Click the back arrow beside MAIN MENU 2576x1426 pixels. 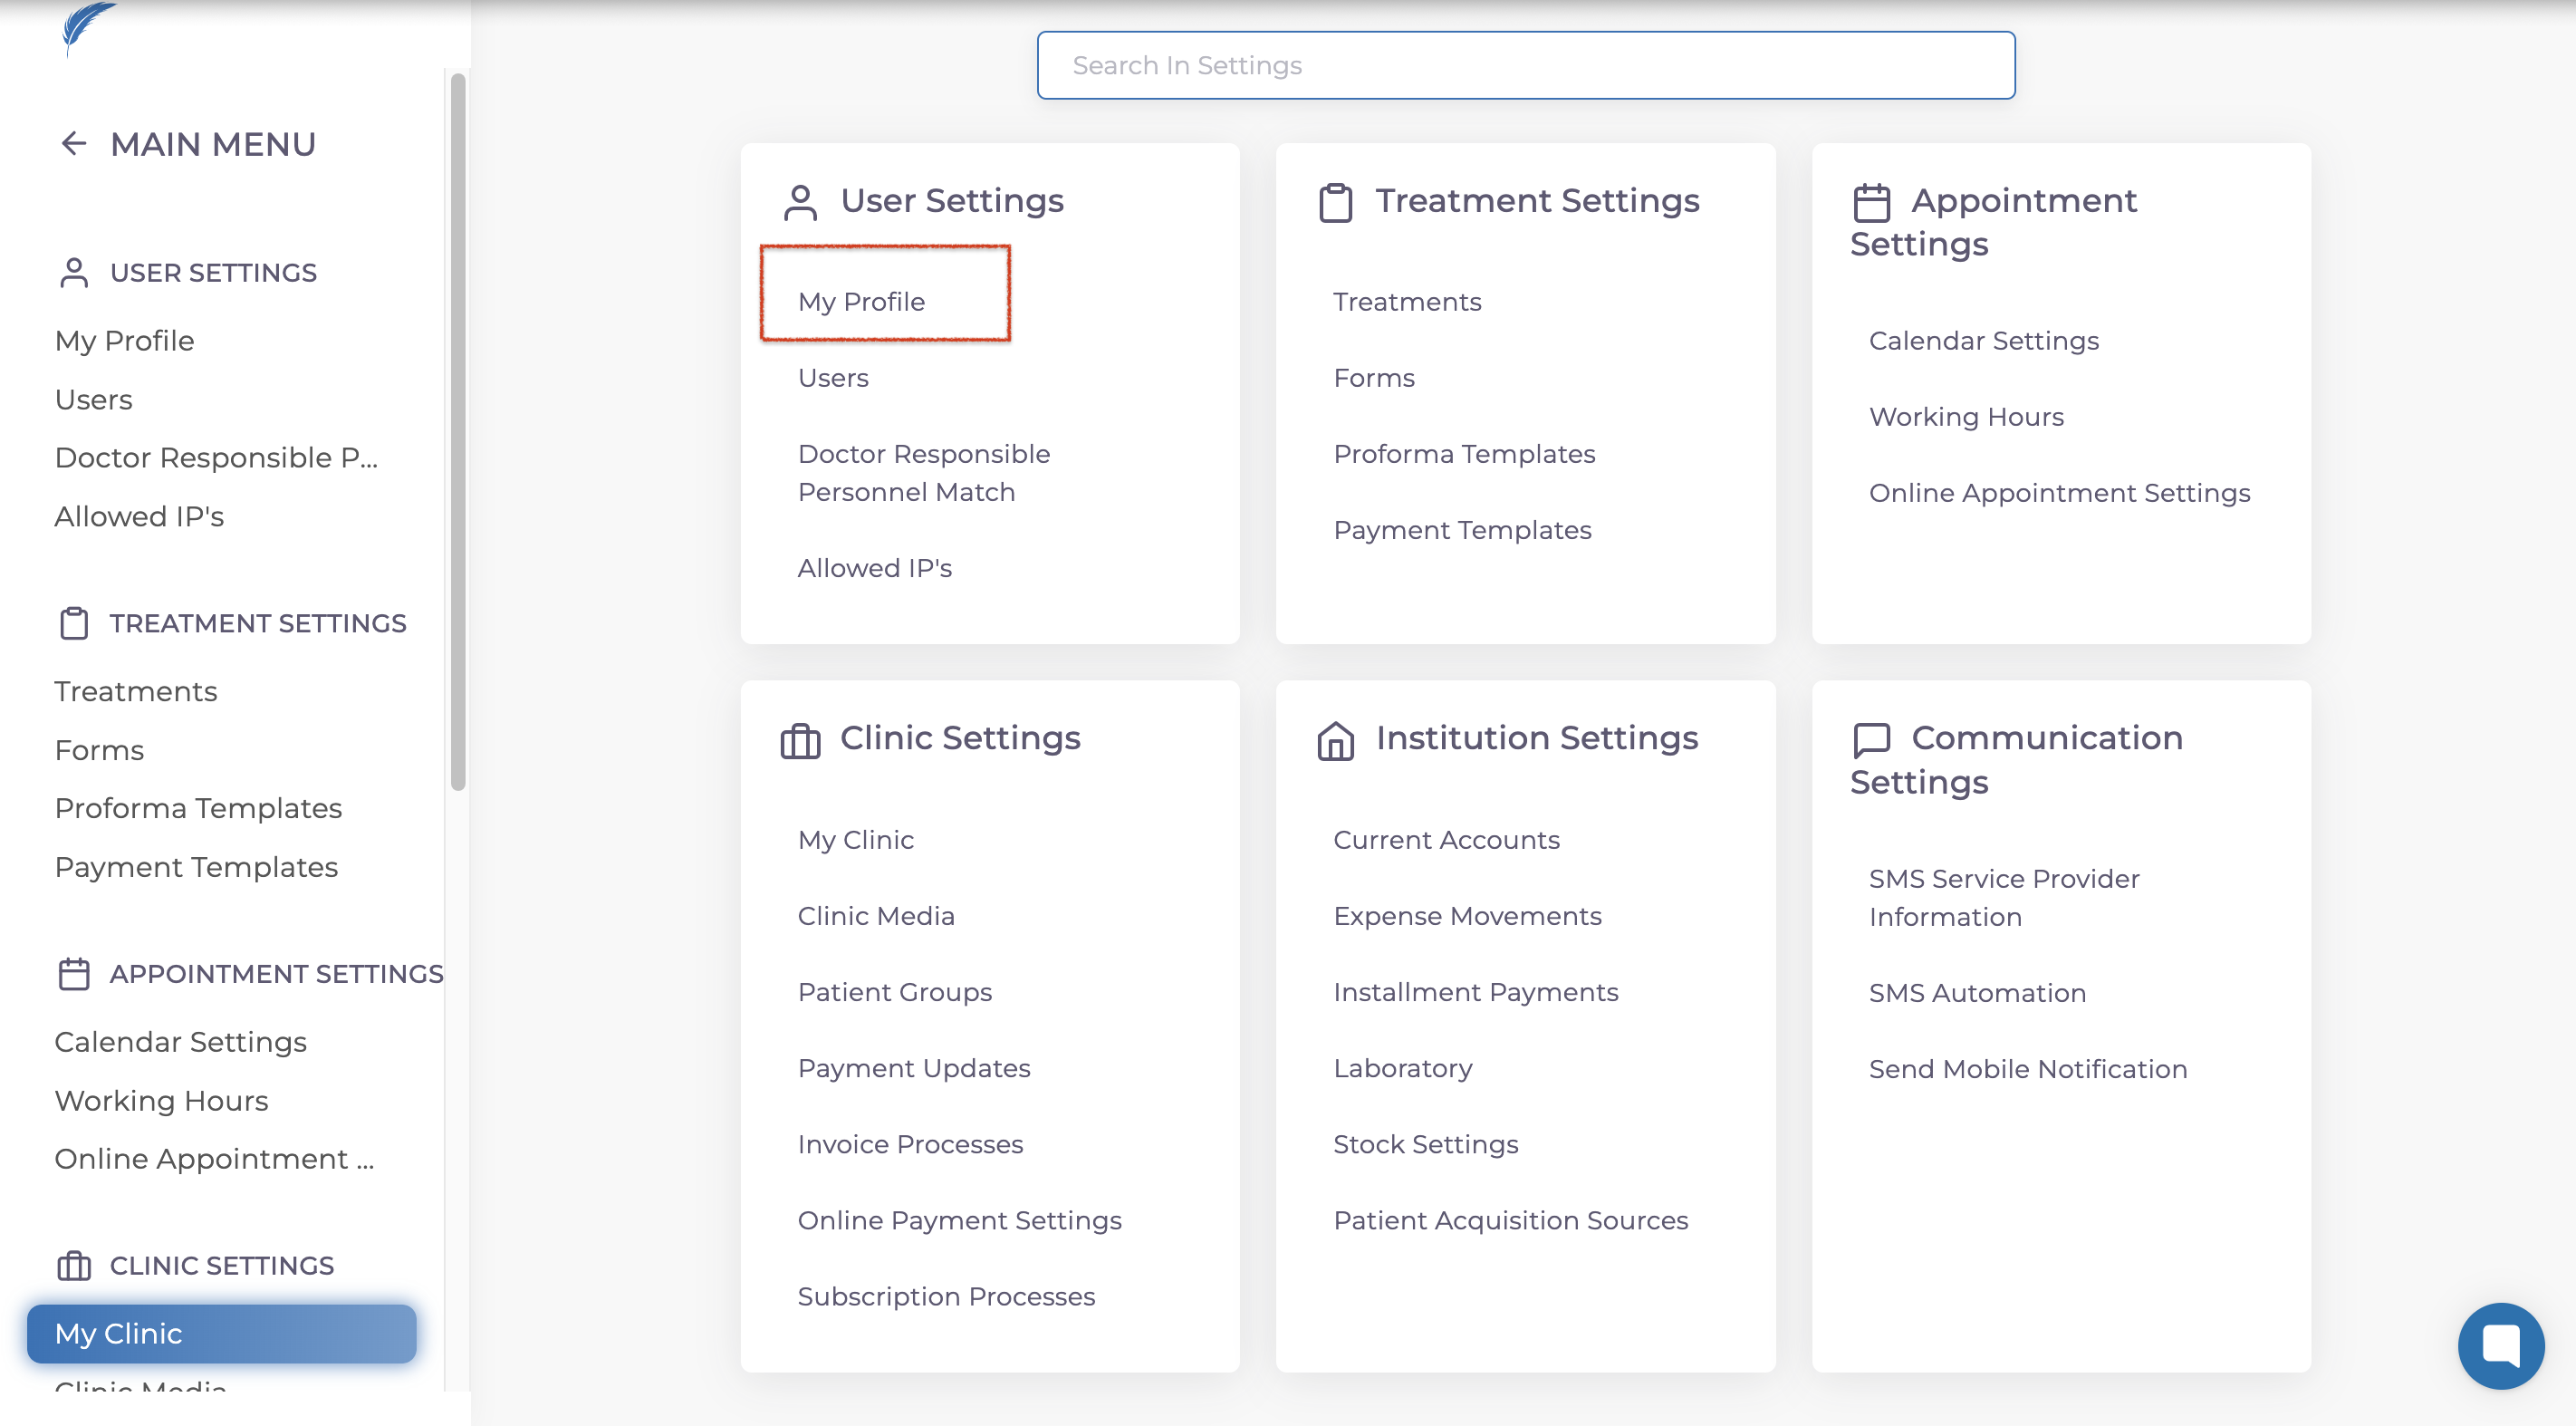pyautogui.click(x=73, y=144)
